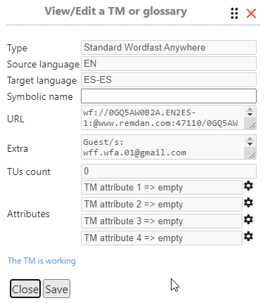The image size is (270, 303).
Task: Click inside the Extra text area
Action: tap(162, 147)
